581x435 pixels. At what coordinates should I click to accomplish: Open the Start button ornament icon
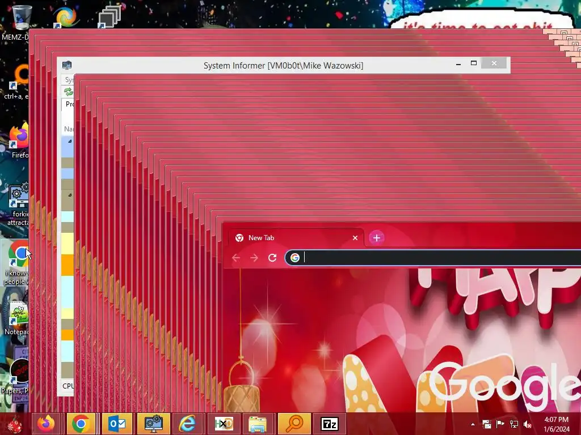point(15,424)
